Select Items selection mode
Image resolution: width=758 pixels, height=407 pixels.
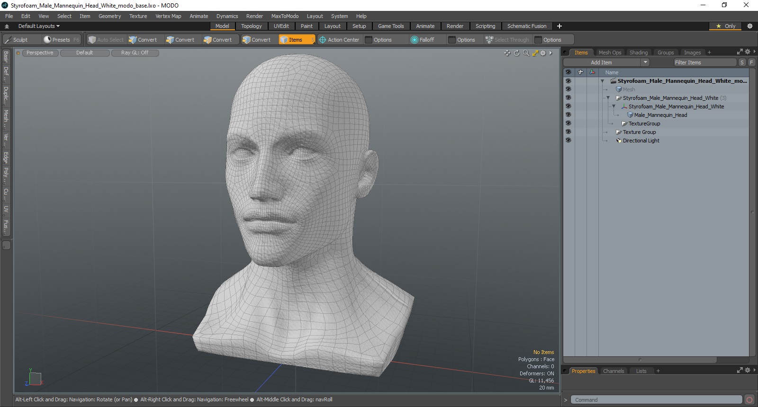click(297, 40)
